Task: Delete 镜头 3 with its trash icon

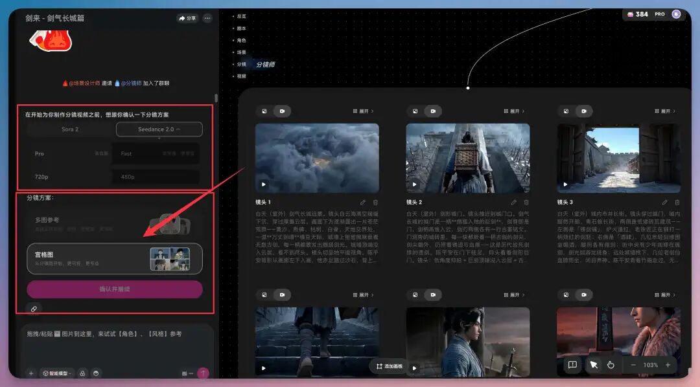Action: (x=677, y=203)
